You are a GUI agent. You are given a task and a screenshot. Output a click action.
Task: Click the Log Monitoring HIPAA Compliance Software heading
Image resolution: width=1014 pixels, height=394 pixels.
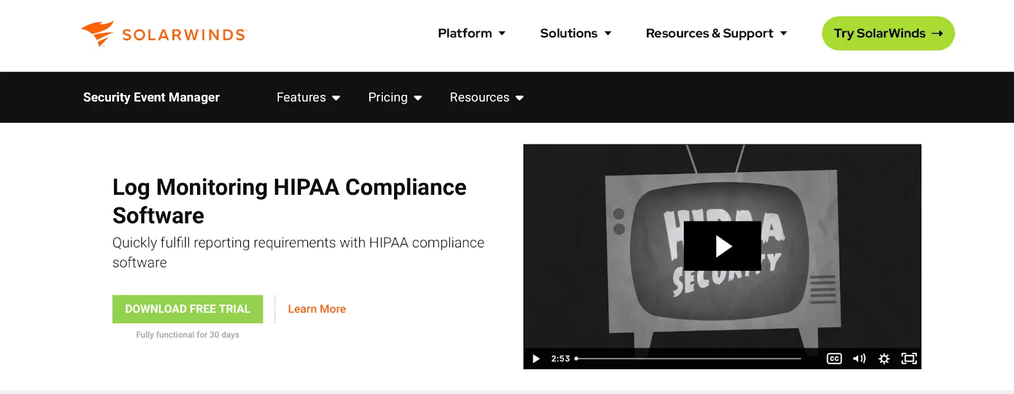click(290, 201)
